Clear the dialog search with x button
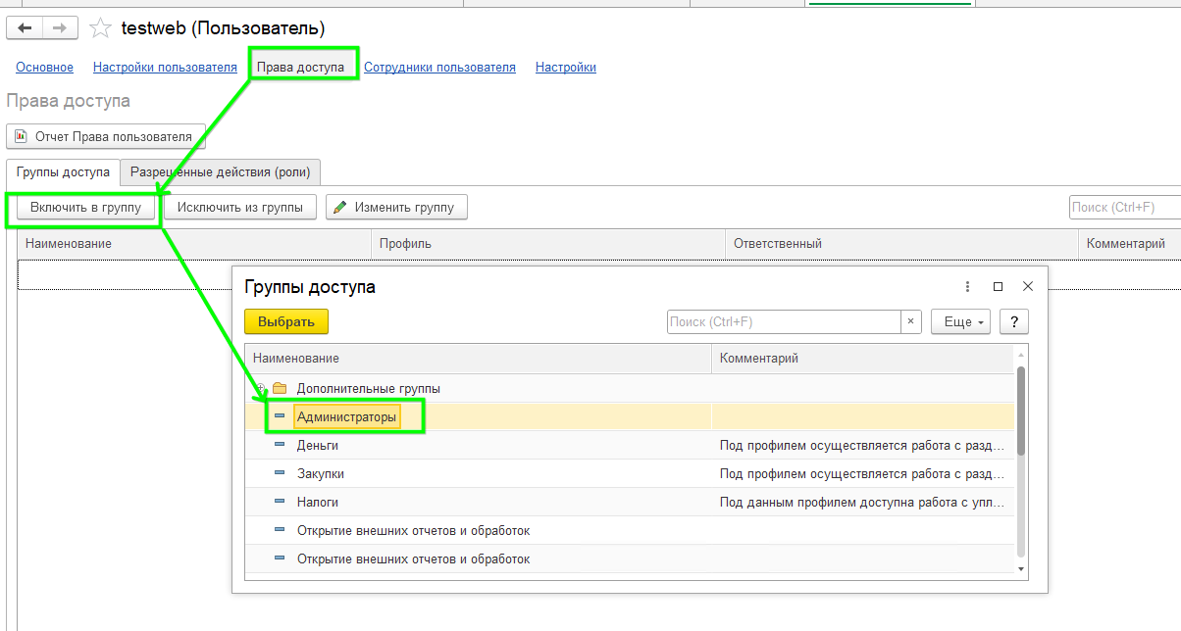Image resolution: width=1181 pixels, height=631 pixels. tap(911, 321)
